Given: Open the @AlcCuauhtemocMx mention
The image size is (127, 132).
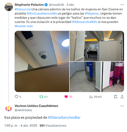Looking at the screenshot, I should (42, 14).
